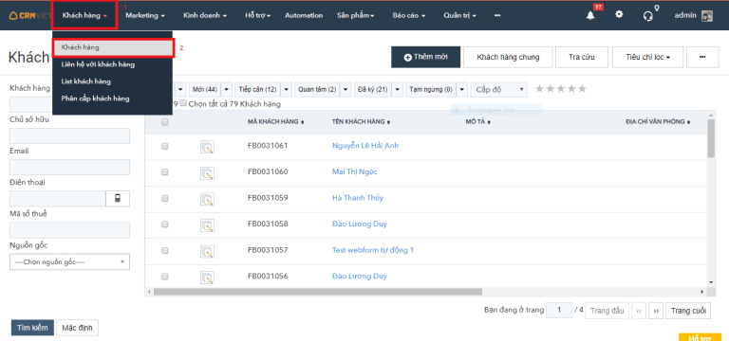Set rating with the fifth star
Image resolution: width=729 pixels, height=341 pixels.
tap(582, 89)
